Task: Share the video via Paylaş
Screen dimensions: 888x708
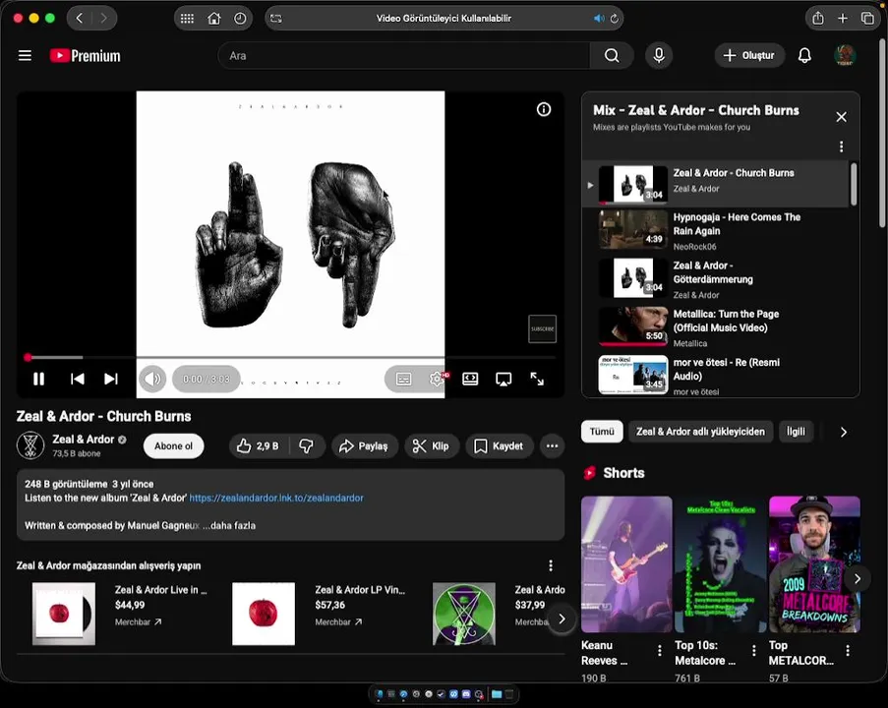Action: click(x=364, y=446)
